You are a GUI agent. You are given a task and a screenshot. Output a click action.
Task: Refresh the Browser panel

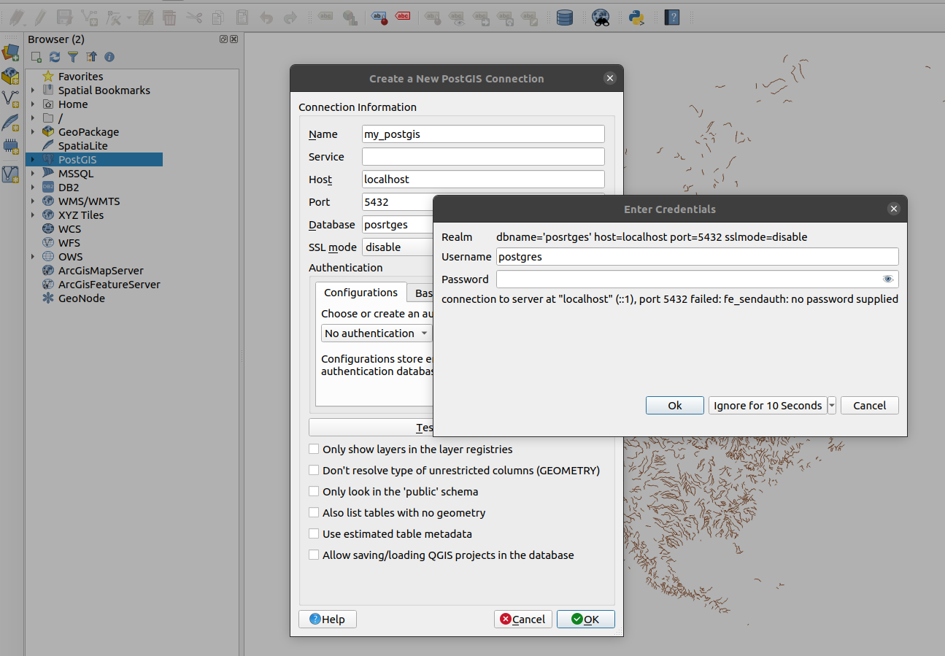click(x=55, y=57)
